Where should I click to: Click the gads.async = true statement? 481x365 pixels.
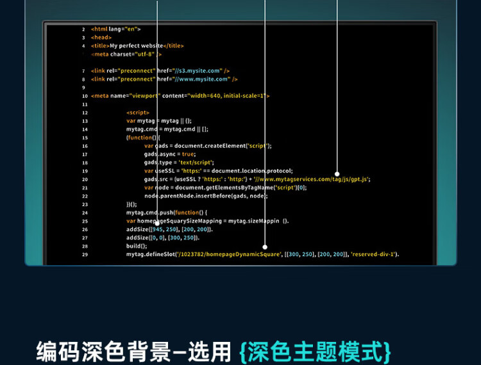[x=170, y=154]
